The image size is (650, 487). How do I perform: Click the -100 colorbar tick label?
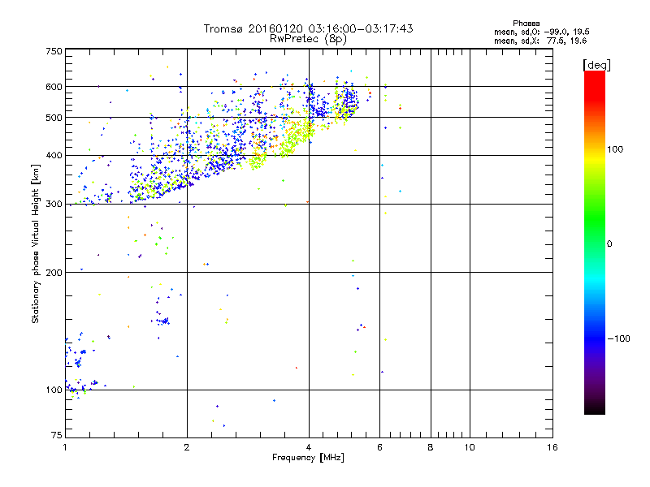click(620, 338)
